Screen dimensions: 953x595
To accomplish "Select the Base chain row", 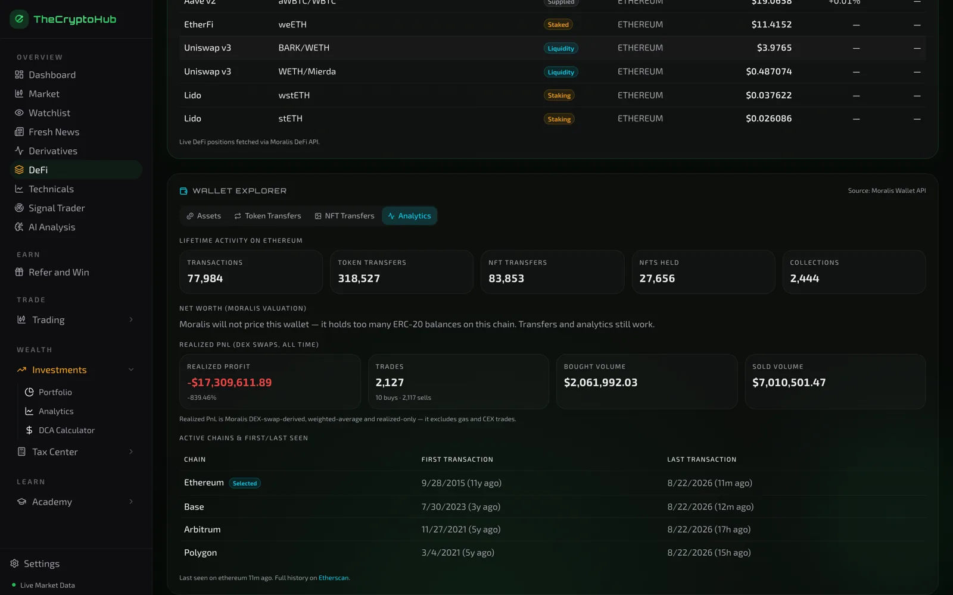I will [x=552, y=507].
